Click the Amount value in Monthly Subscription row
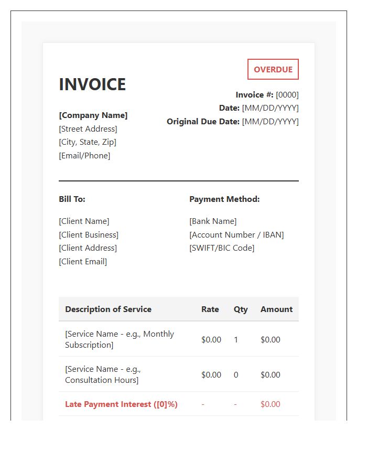367x472 pixels. (x=271, y=339)
